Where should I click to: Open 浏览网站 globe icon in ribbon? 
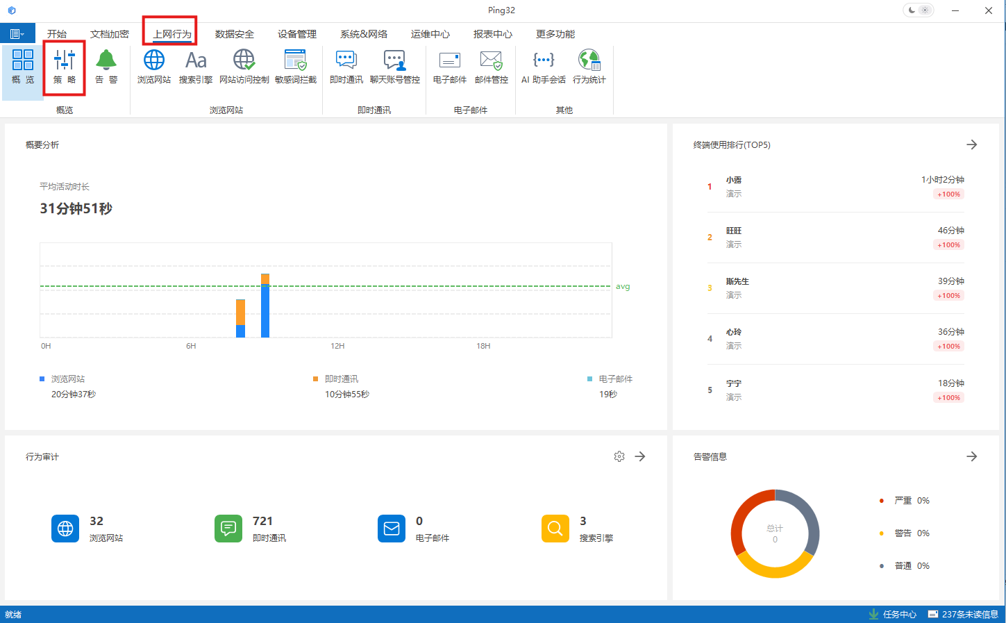[x=154, y=67]
